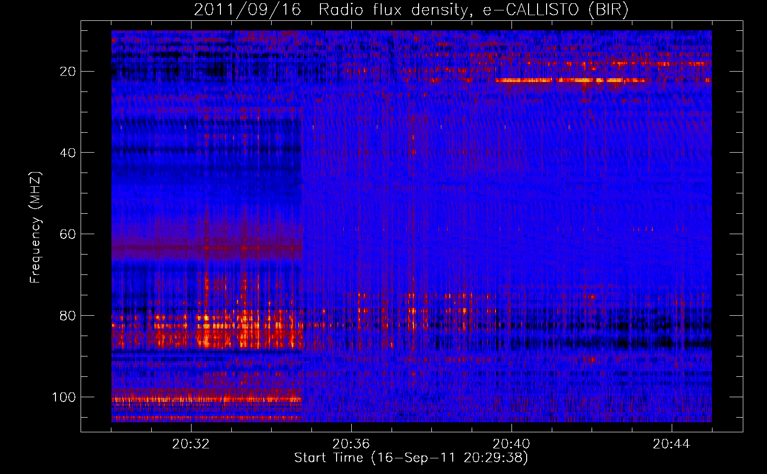Click the 100 frequency tick label

click(64, 397)
